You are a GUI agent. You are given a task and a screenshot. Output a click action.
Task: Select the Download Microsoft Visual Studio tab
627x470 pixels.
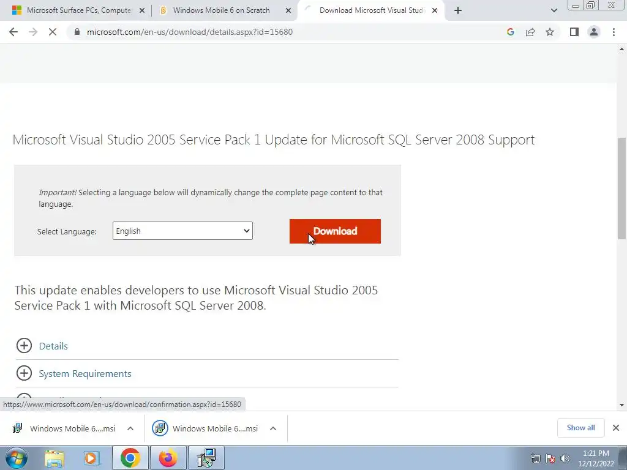pyautogui.click(x=372, y=10)
